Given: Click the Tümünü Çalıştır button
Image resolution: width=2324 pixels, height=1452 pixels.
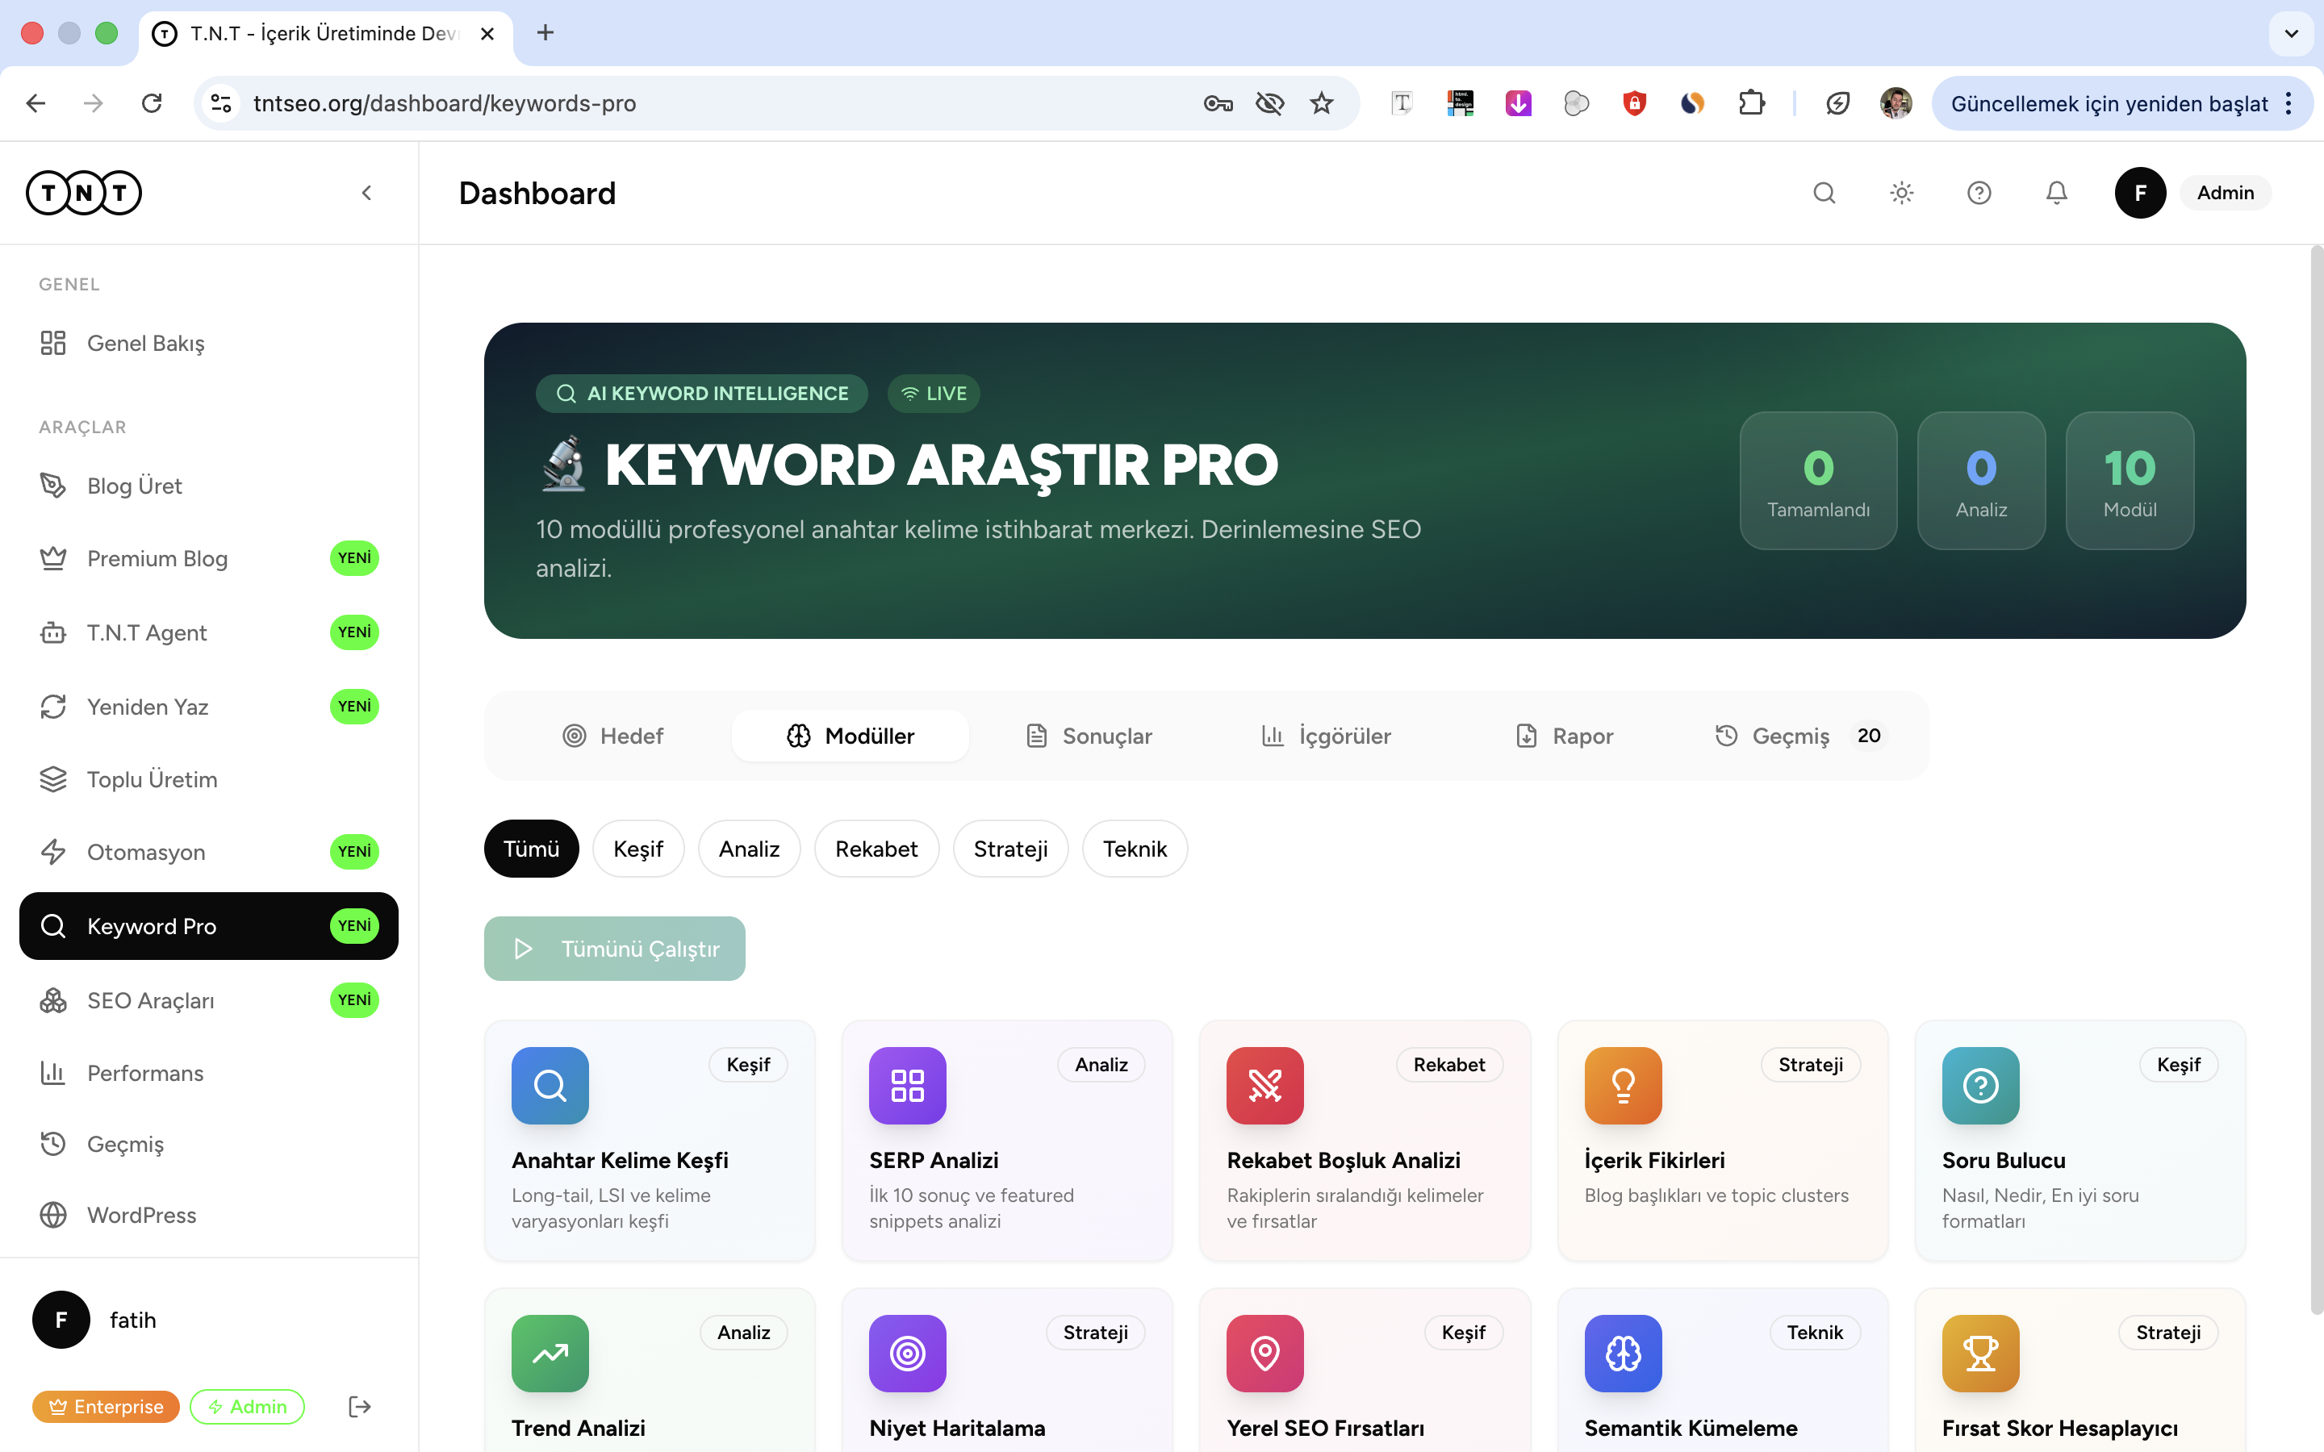Looking at the screenshot, I should (615, 949).
